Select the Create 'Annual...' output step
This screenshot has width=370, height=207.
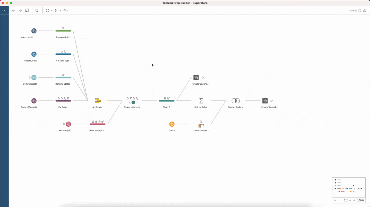click(x=265, y=101)
